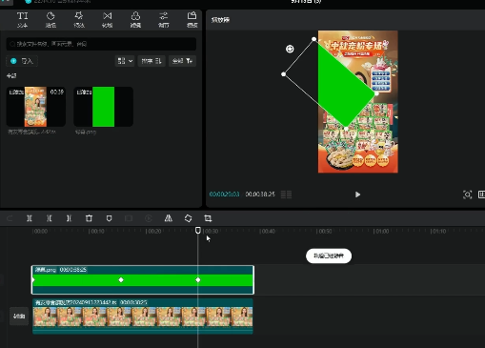Open the Effects star tab
Image resolution: width=485 pixels, height=348 pixels.
pos(79,20)
